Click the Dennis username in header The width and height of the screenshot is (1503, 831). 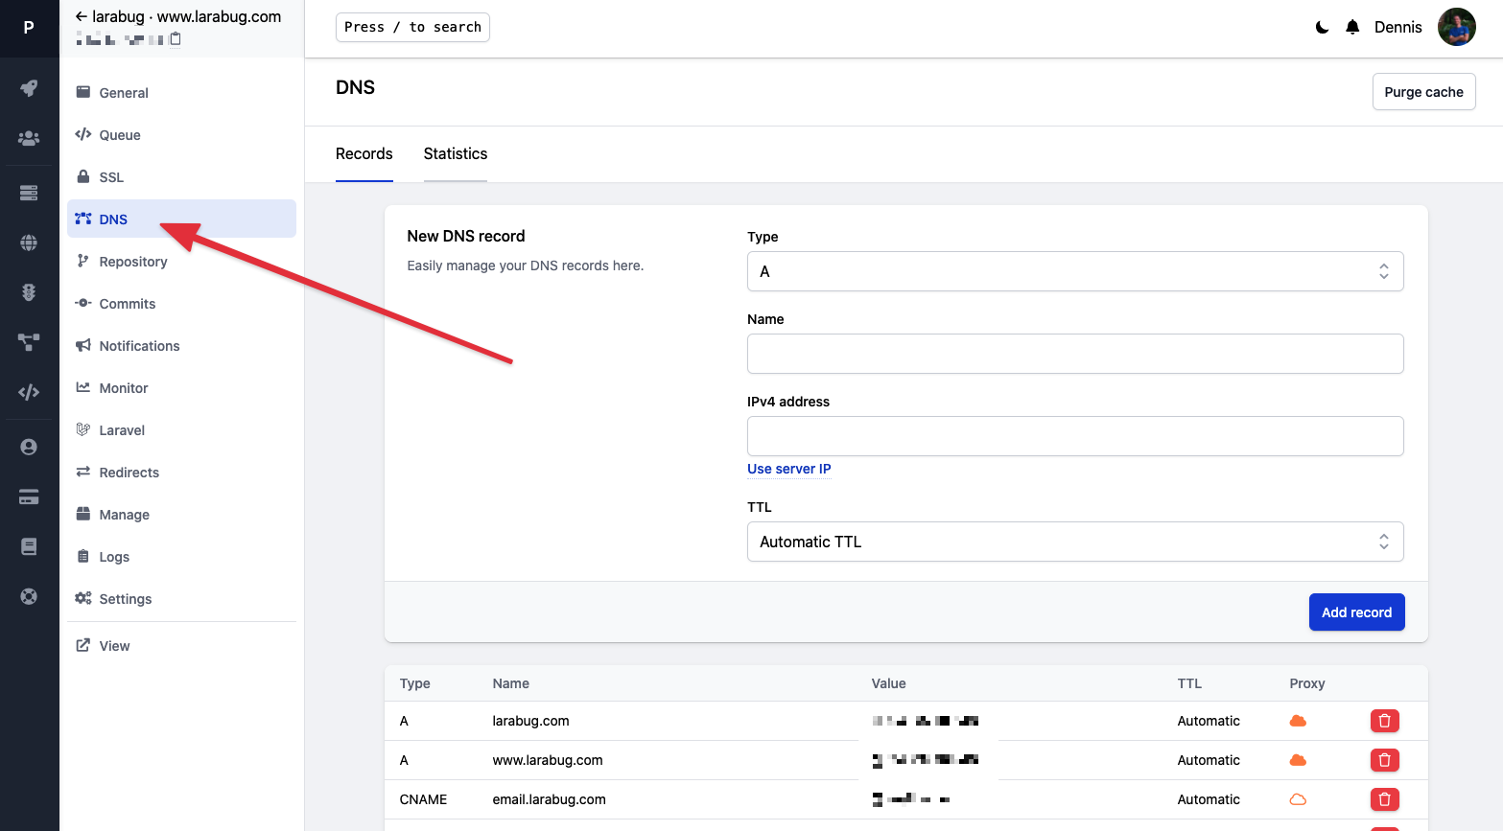pos(1398,27)
